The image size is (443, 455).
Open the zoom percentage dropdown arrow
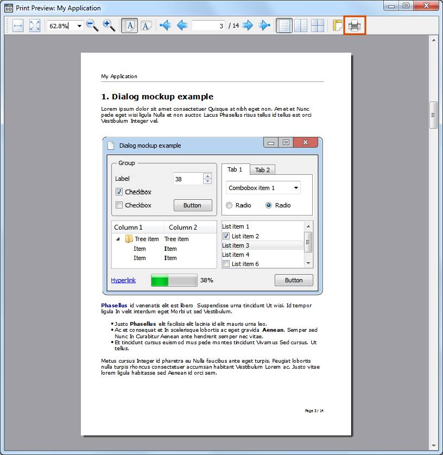click(x=79, y=26)
